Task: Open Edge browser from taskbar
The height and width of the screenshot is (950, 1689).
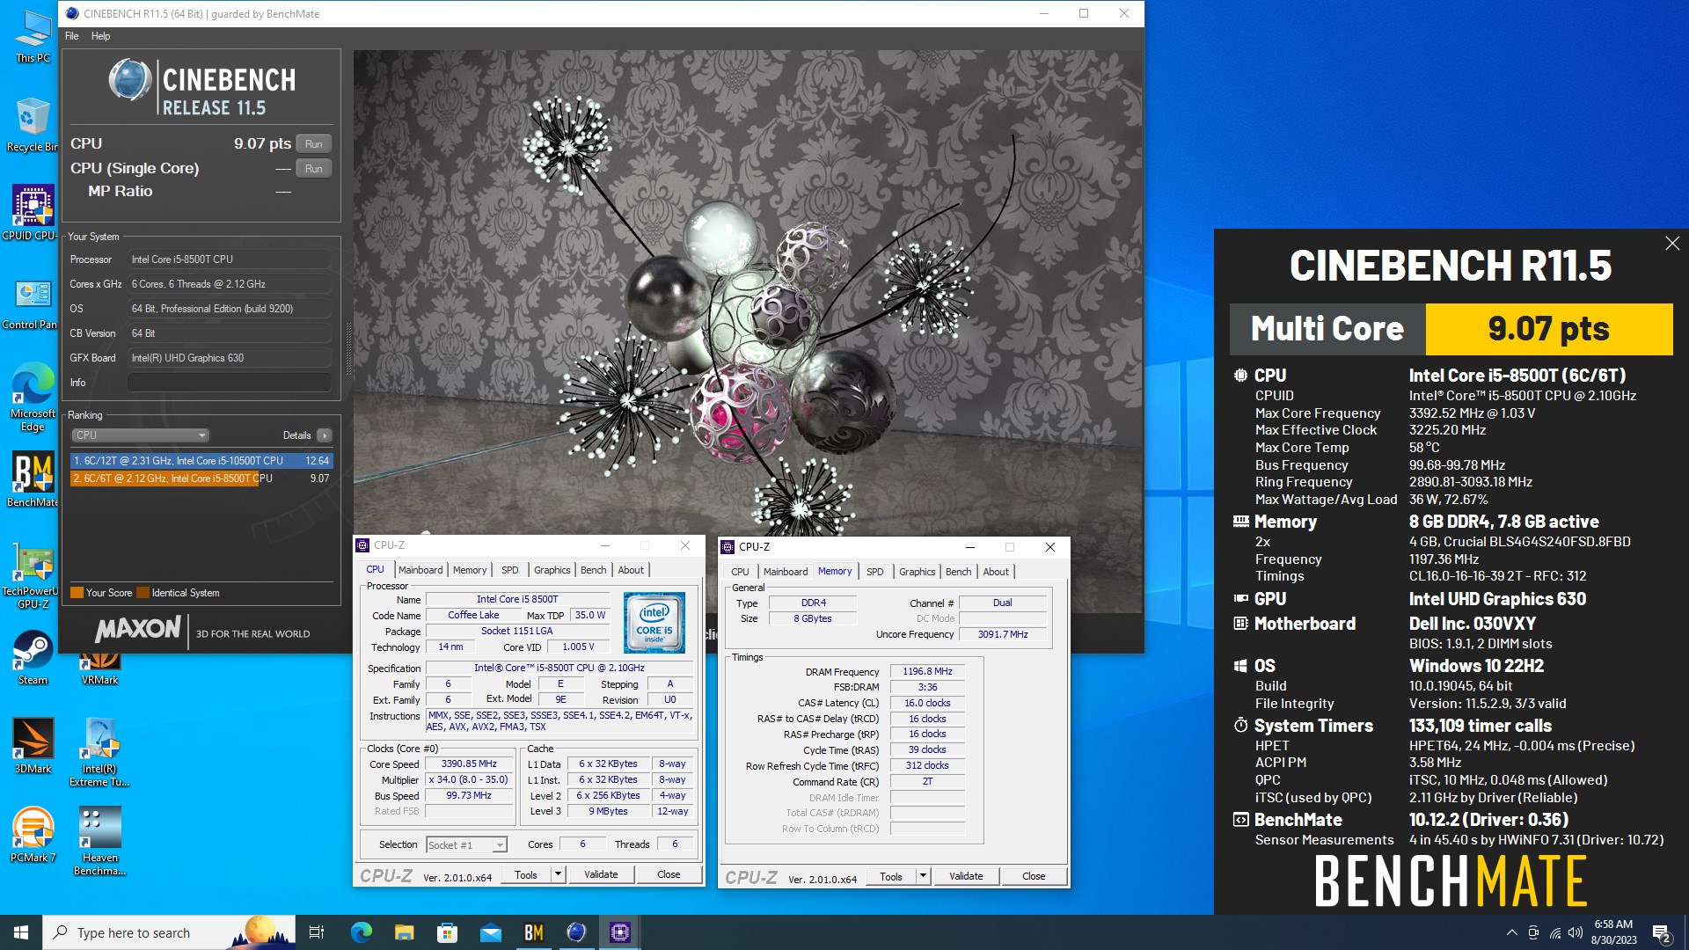Action: pyautogui.click(x=361, y=932)
